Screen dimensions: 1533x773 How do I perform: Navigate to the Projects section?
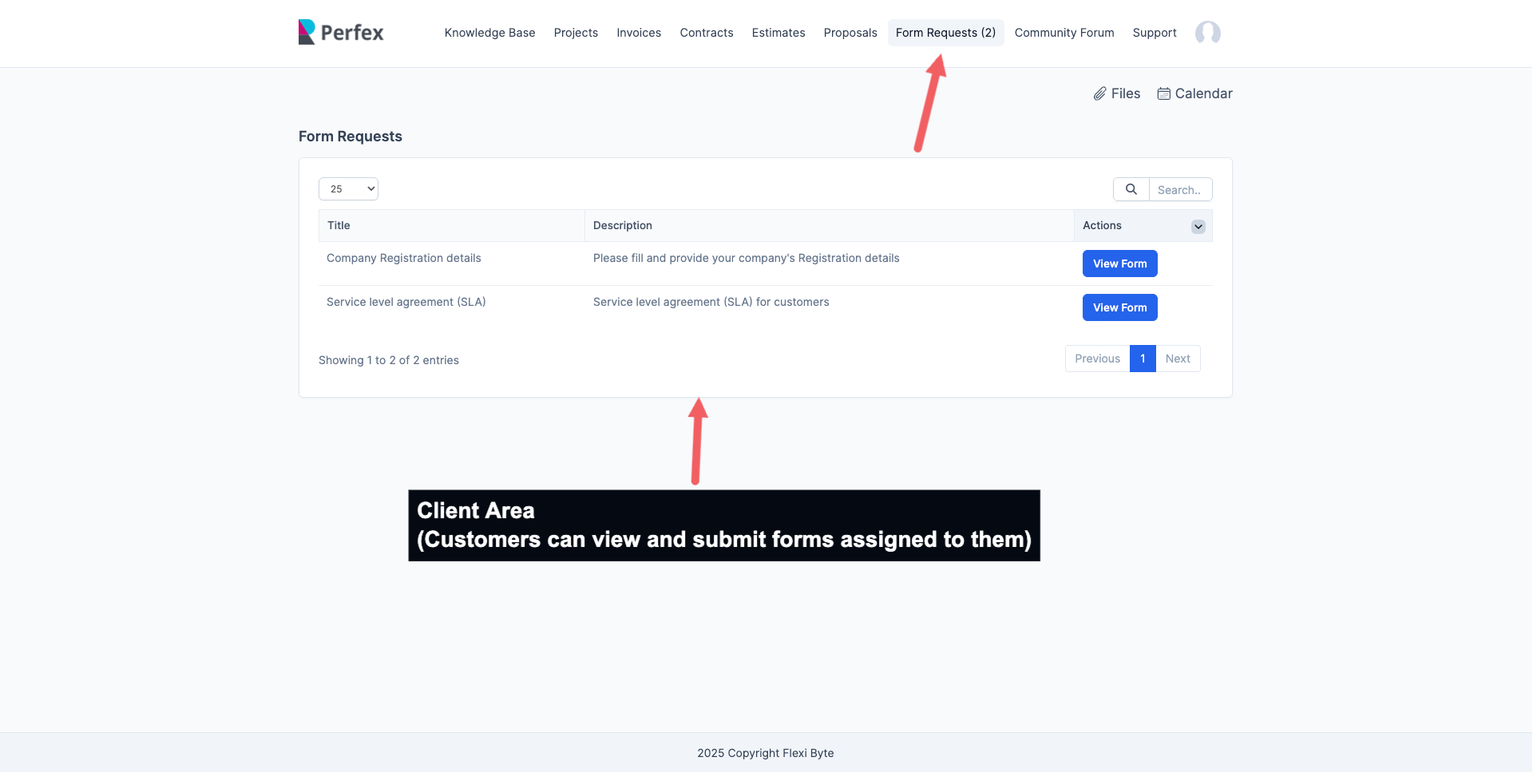coord(576,33)
